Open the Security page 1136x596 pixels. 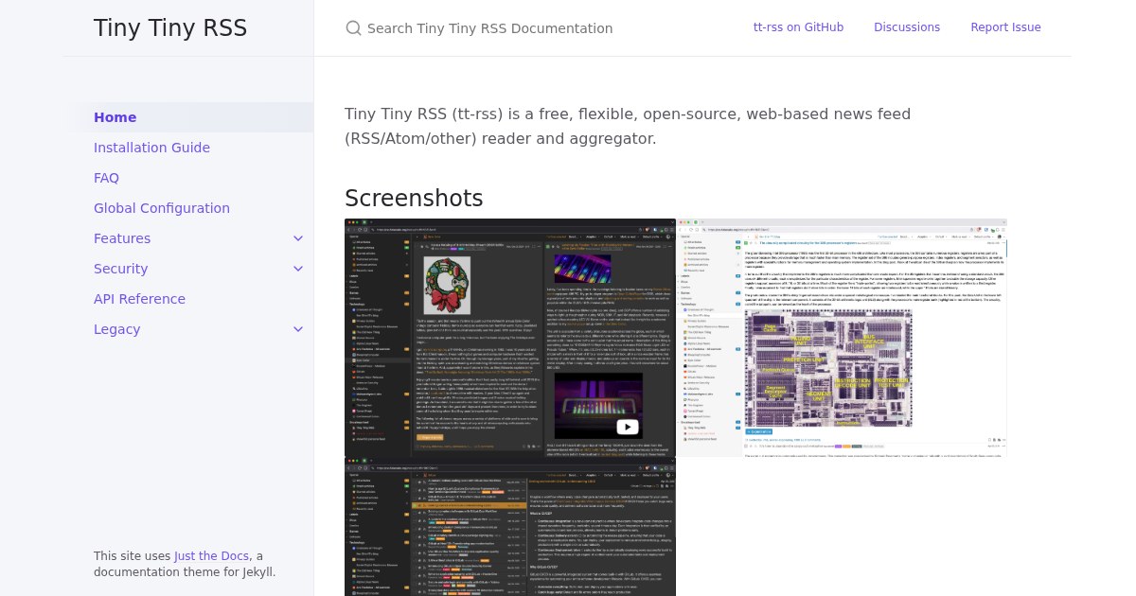(120, 269)
